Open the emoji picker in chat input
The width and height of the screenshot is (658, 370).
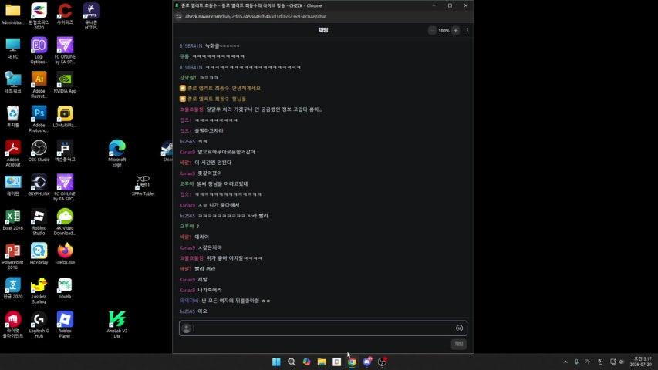tap(459, 328)
